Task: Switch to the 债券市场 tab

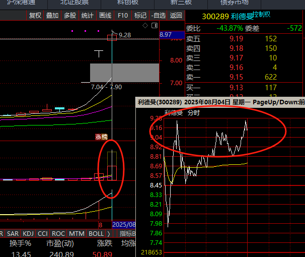Action: coord(235,3)
